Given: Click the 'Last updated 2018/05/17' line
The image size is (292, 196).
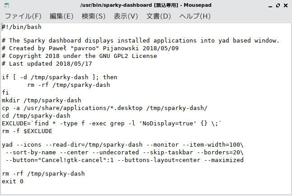Looking at the screenshot, I should point(47,63).
